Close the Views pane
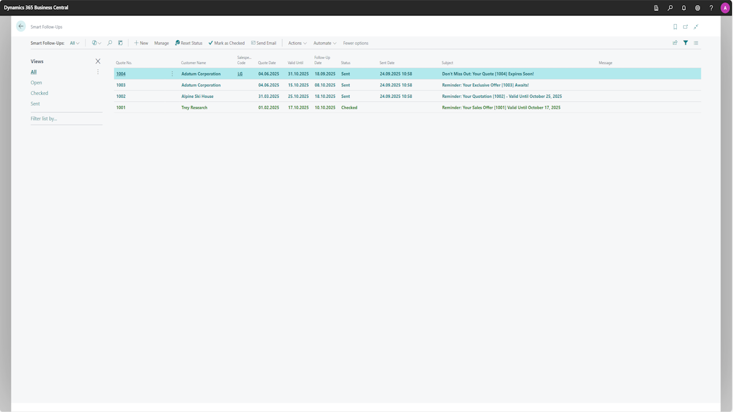The image size is (733, 412). tap(98, 61)
